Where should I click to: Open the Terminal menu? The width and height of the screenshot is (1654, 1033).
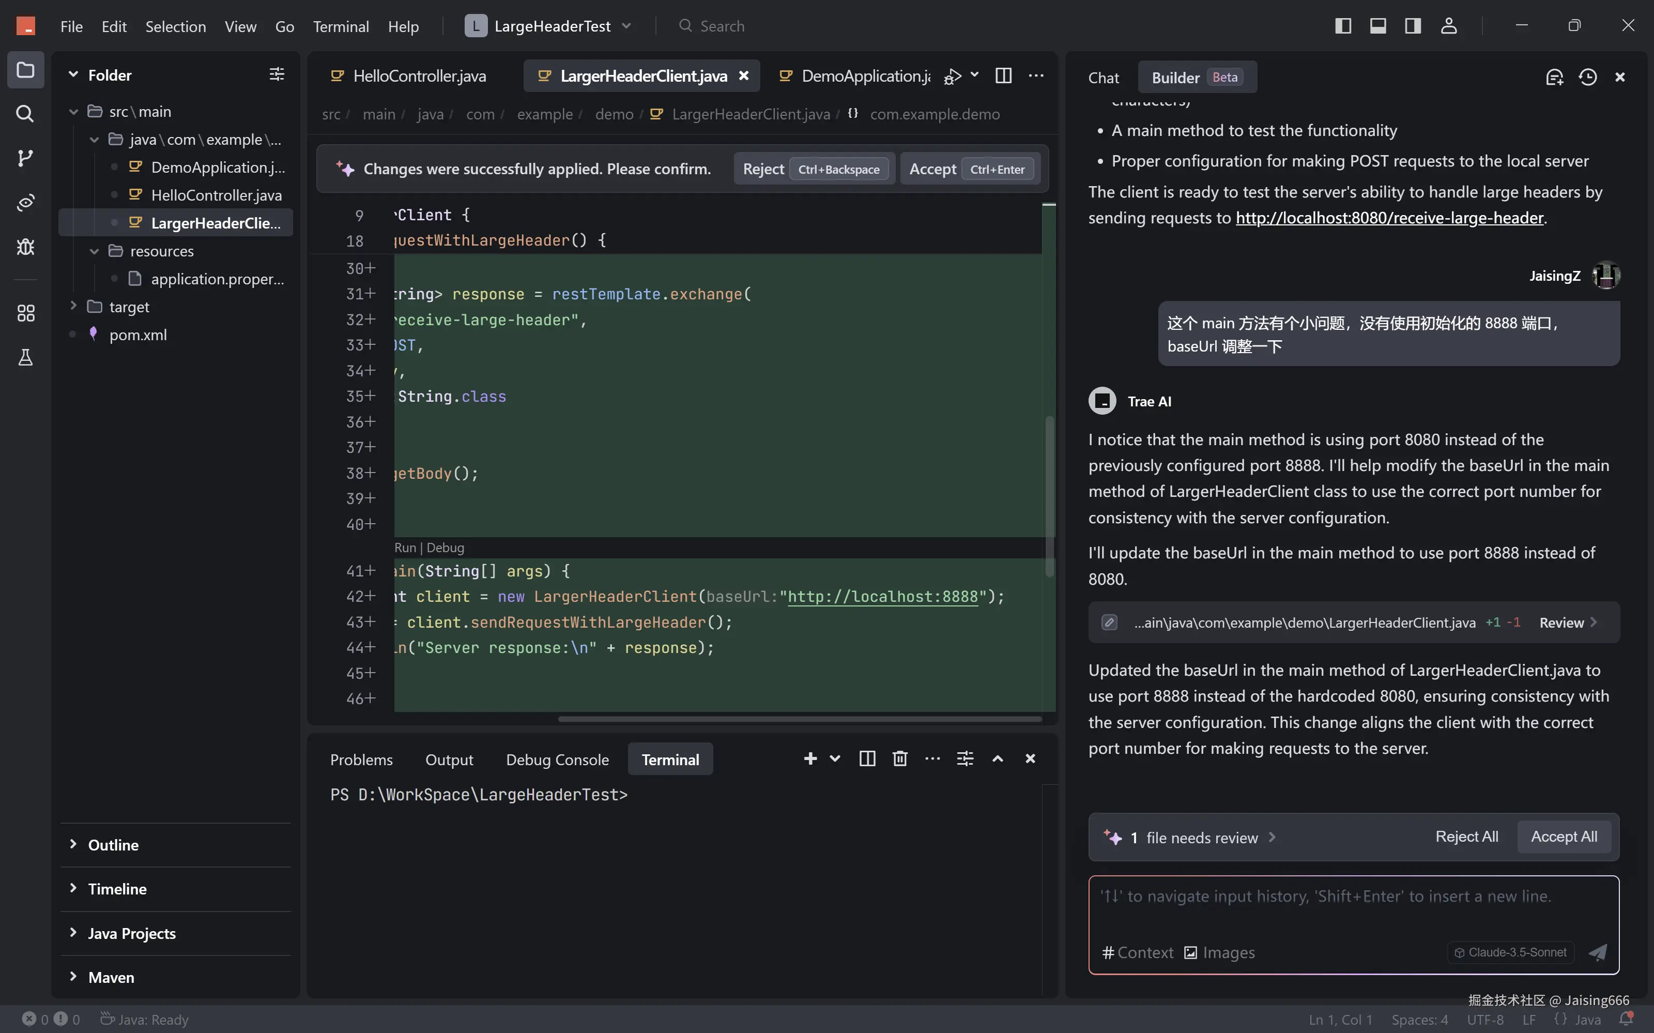(x=340, y=26)
